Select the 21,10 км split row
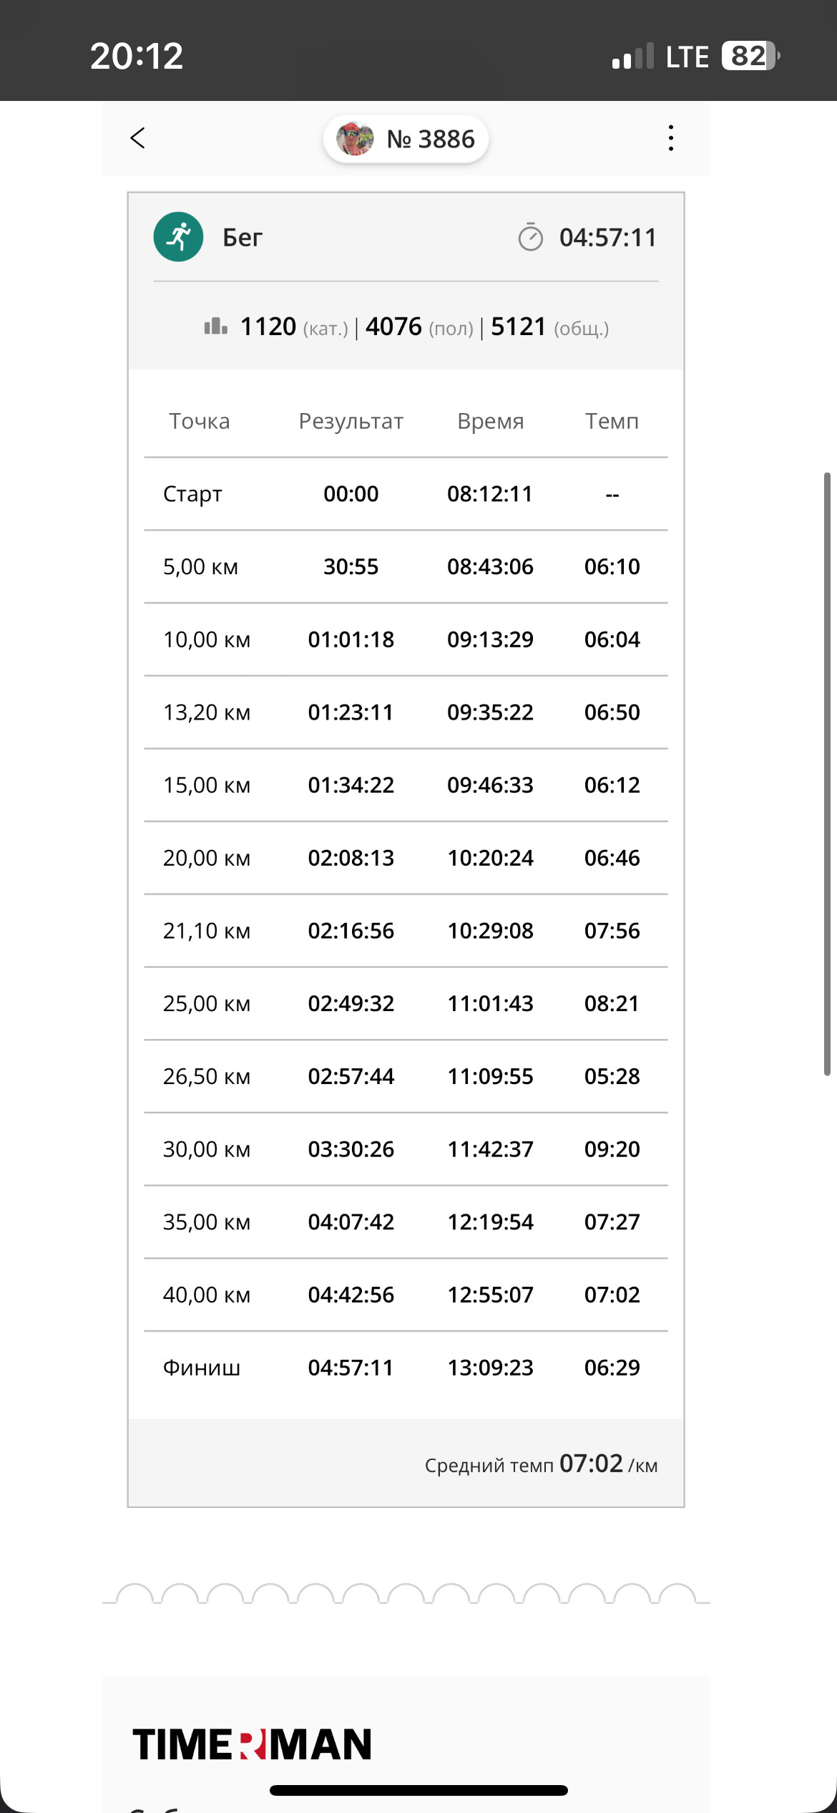Viewport: 837px width, 1813px height. pos(406,931)
